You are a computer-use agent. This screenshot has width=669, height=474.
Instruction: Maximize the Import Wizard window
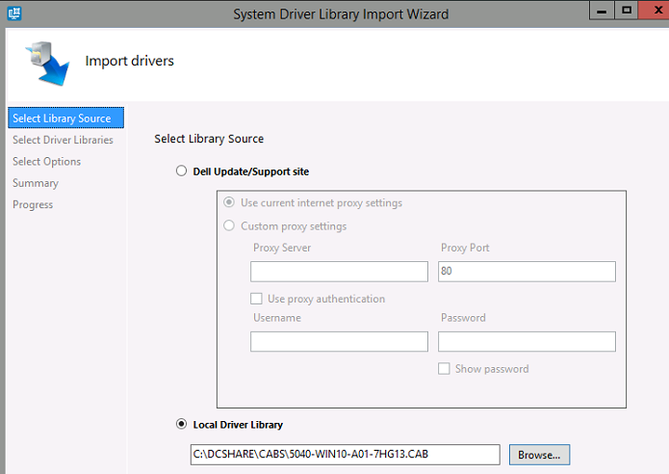click(627, 11)
